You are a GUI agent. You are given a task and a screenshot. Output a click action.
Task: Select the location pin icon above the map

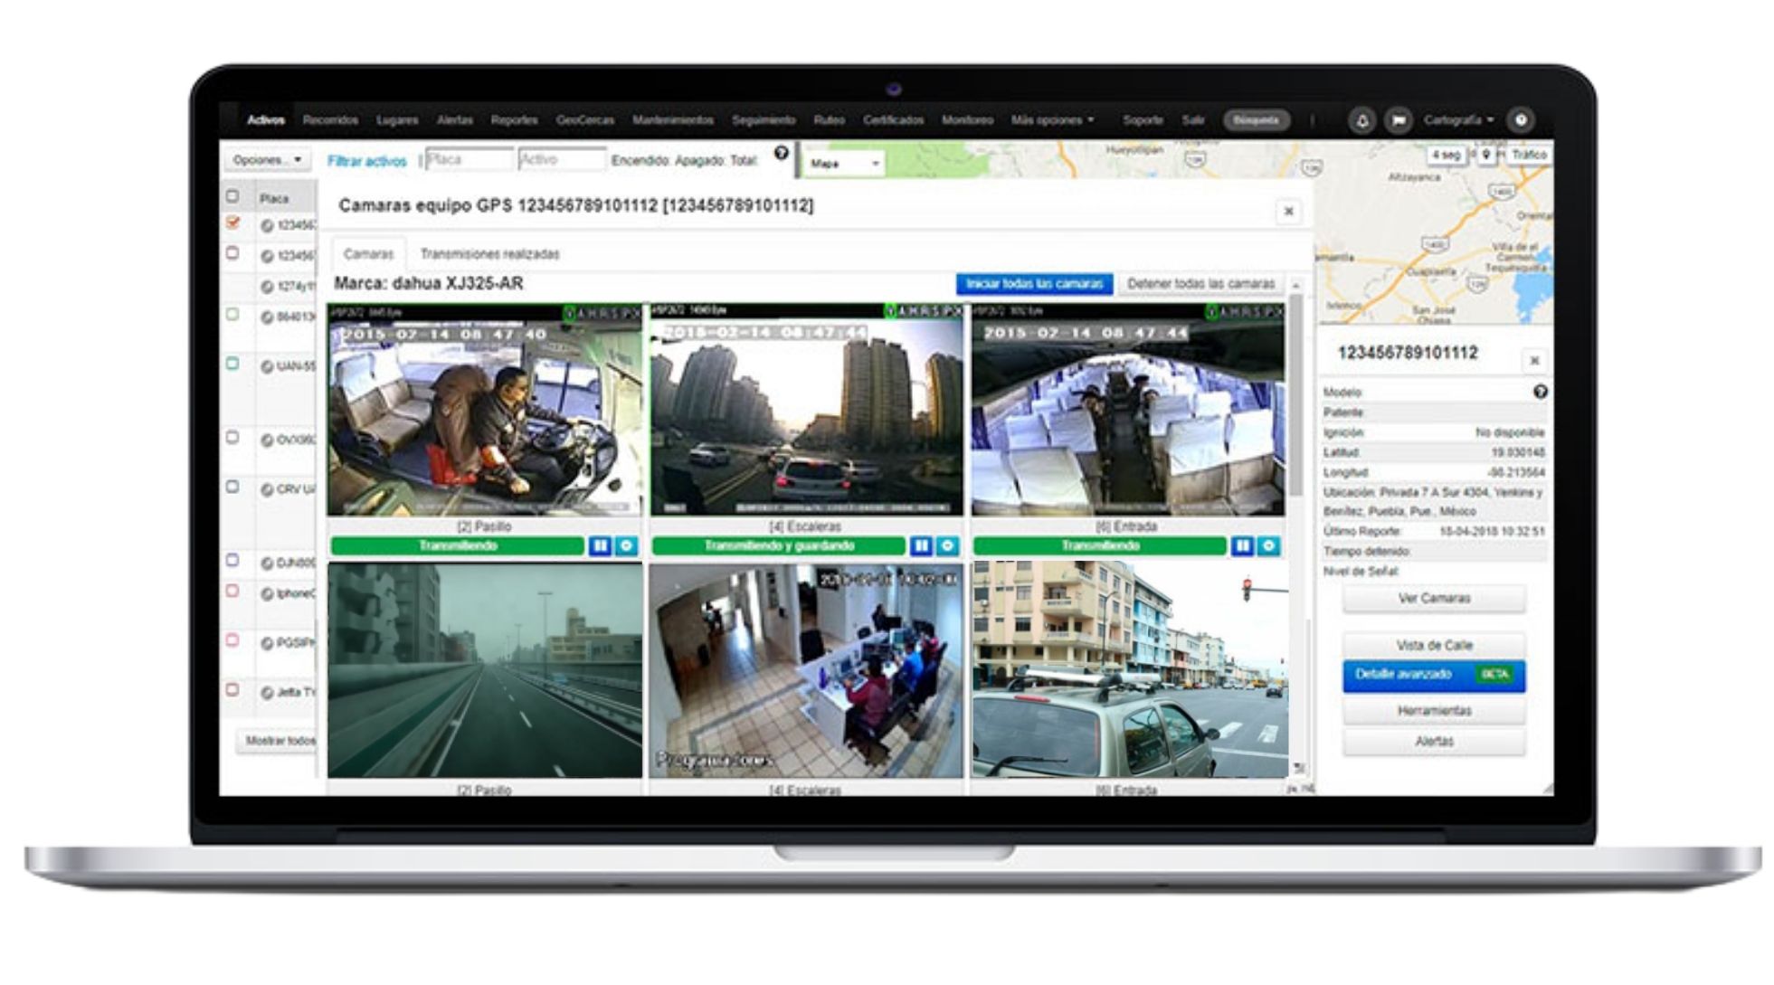click(x=1485, y=155)
